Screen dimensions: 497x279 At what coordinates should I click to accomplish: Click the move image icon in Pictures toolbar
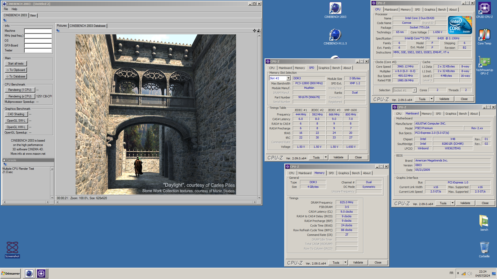[x=254, y=30]
